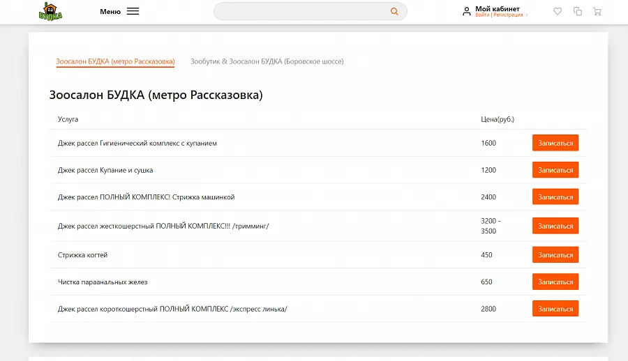Click the Будка logo
The image size is (628, 361).
(x=50, y=11)
